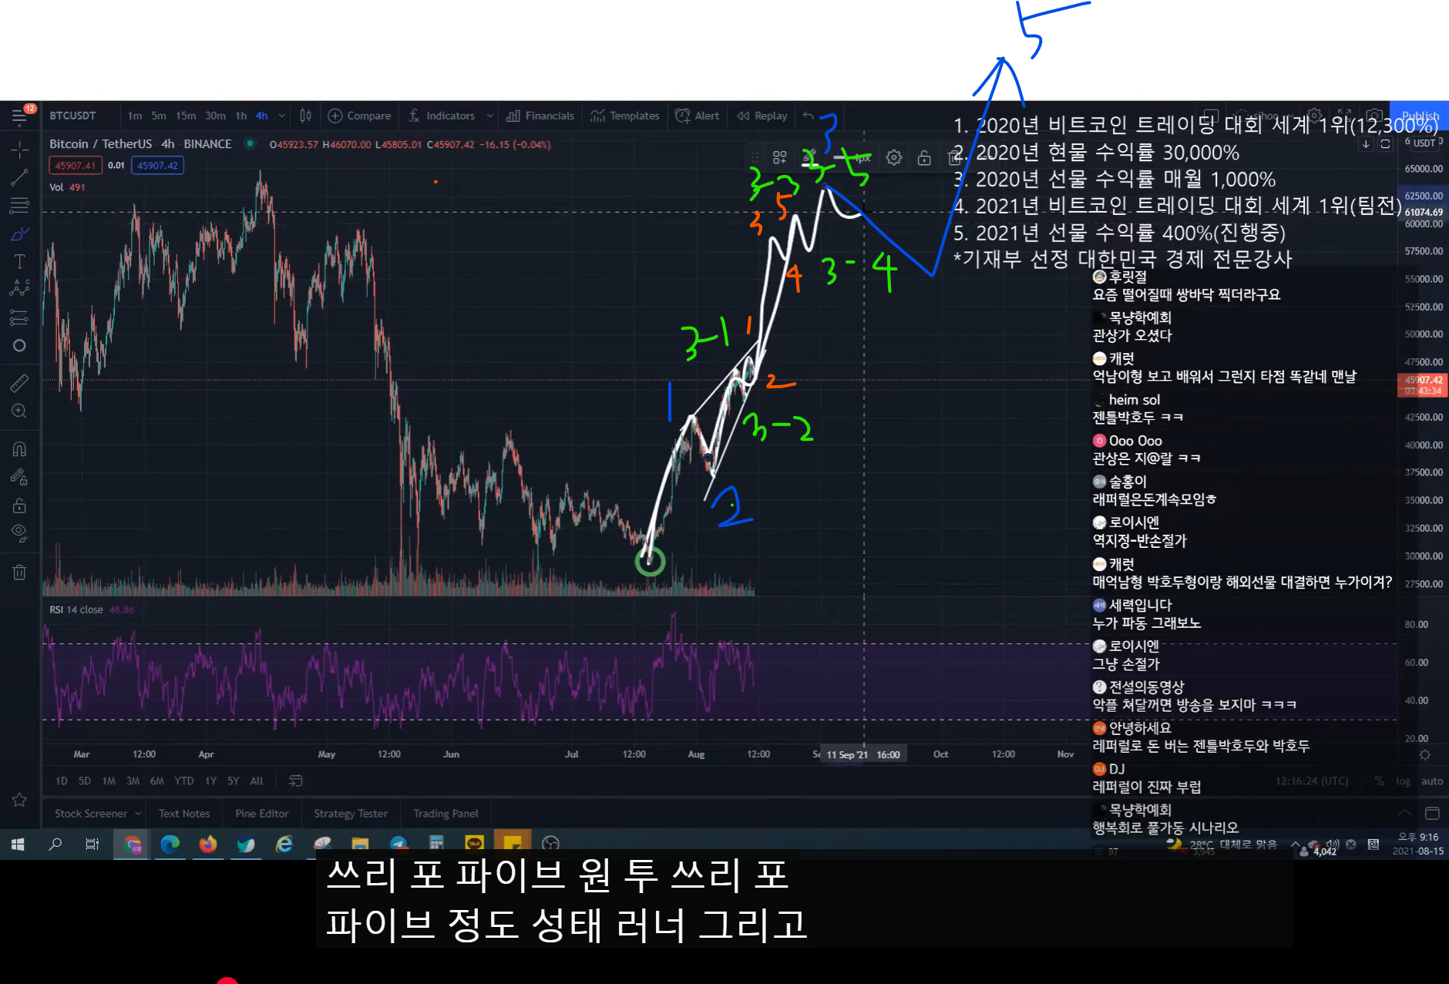Screen dimensions: 1449x984
Task: Change brush line color in floating toolbar
Action: click(x=809, y=157)
